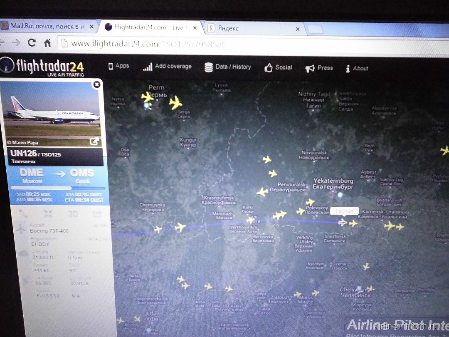This screenshot has height=337, width=449.
Task: Click the blue airport marker at Yekaterinburg
Action: [340, 195]
